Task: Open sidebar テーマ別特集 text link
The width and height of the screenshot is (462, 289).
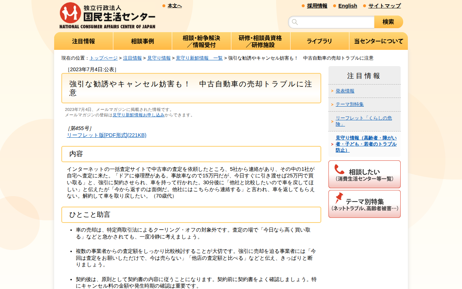Action: [350, 104]
